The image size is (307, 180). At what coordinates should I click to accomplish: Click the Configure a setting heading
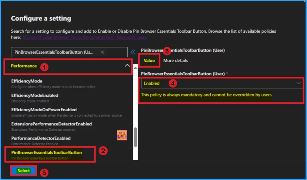41,18
